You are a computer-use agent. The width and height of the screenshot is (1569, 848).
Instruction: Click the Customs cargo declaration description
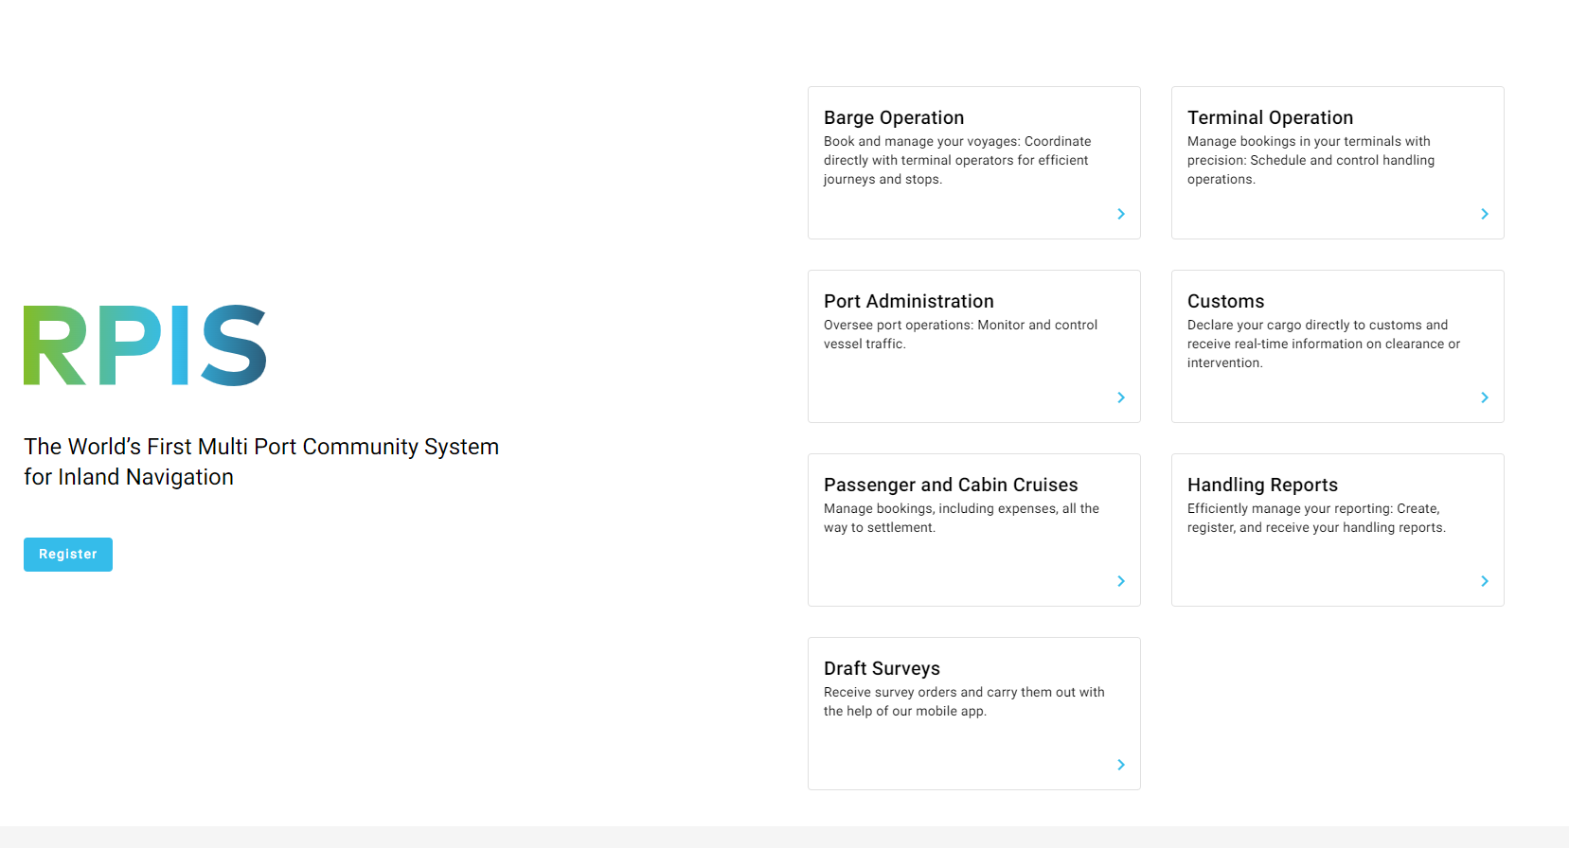1323,344
